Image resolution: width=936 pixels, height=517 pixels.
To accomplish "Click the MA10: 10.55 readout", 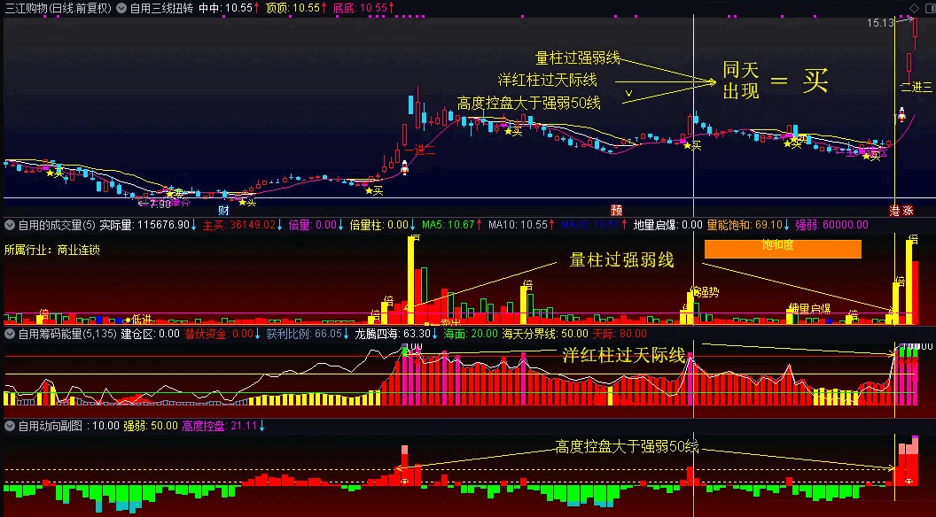I will click(522, 225).
